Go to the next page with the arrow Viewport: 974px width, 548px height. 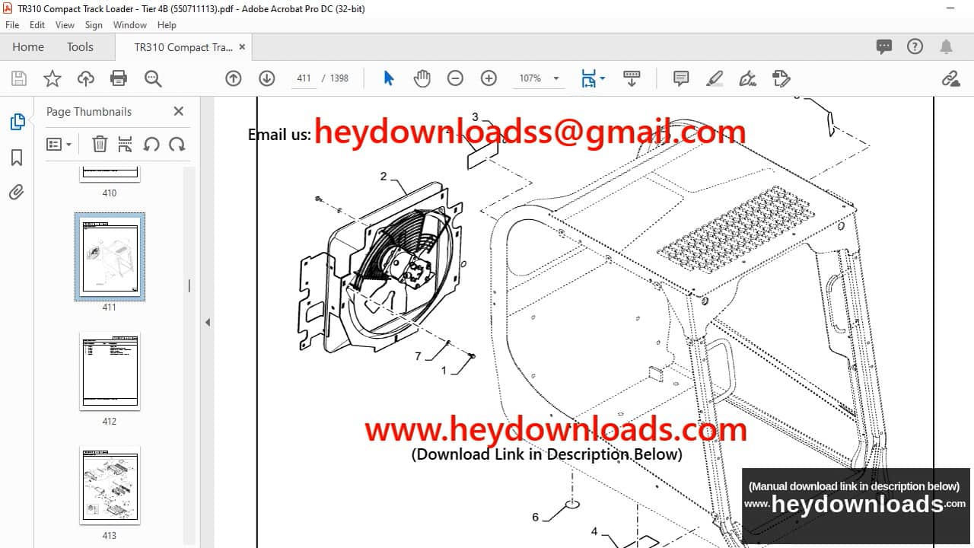click(x=266, y=78)
